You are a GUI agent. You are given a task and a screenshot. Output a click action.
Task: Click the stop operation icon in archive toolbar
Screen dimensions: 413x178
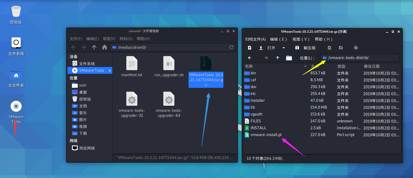356,48
